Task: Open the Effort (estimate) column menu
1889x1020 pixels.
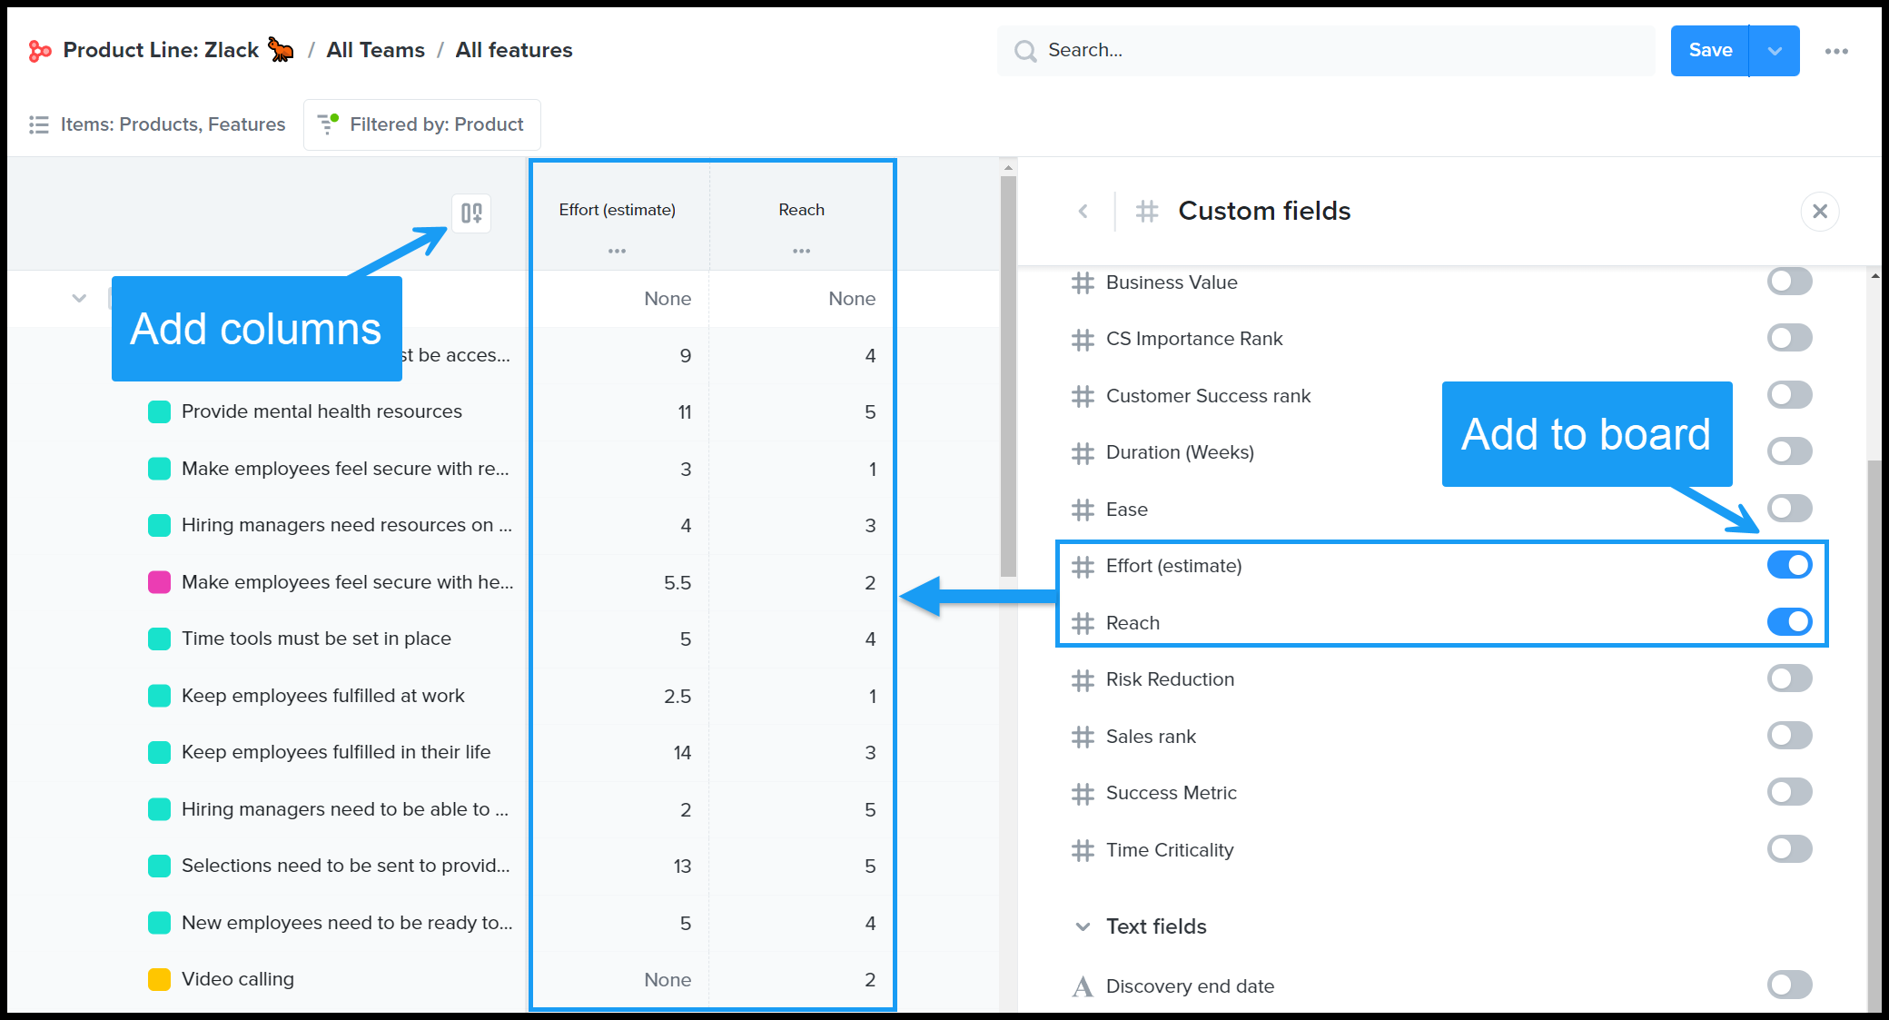Action: [x=618, y=251]
